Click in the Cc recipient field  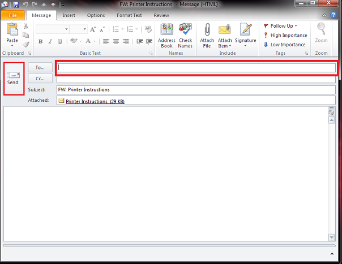[x=196, y=80]
